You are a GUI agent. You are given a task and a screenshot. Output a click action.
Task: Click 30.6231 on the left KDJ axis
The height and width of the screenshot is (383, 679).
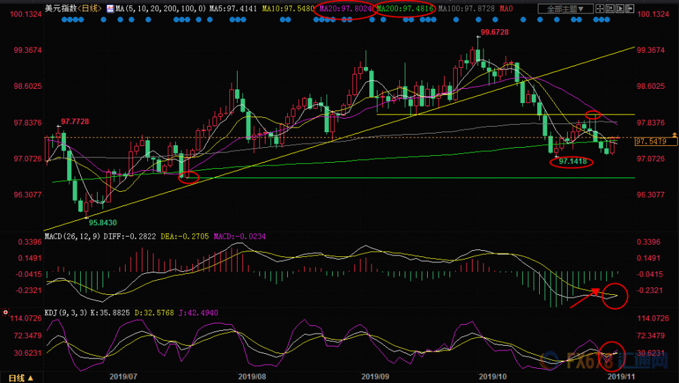[x=28, y=353]
